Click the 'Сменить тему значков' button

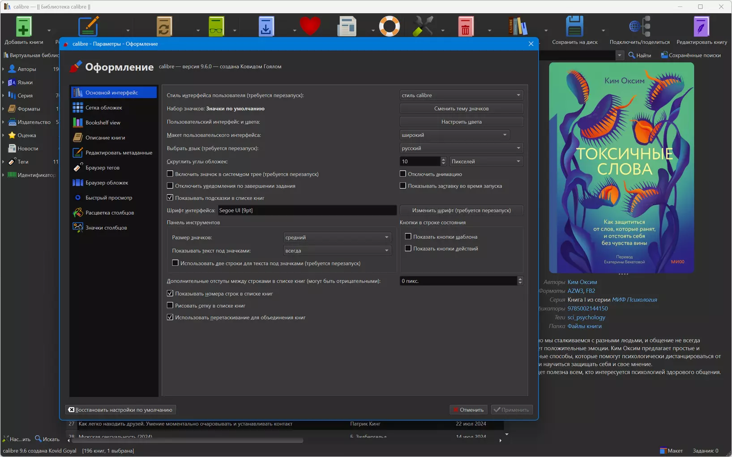[x=461, y=108]
